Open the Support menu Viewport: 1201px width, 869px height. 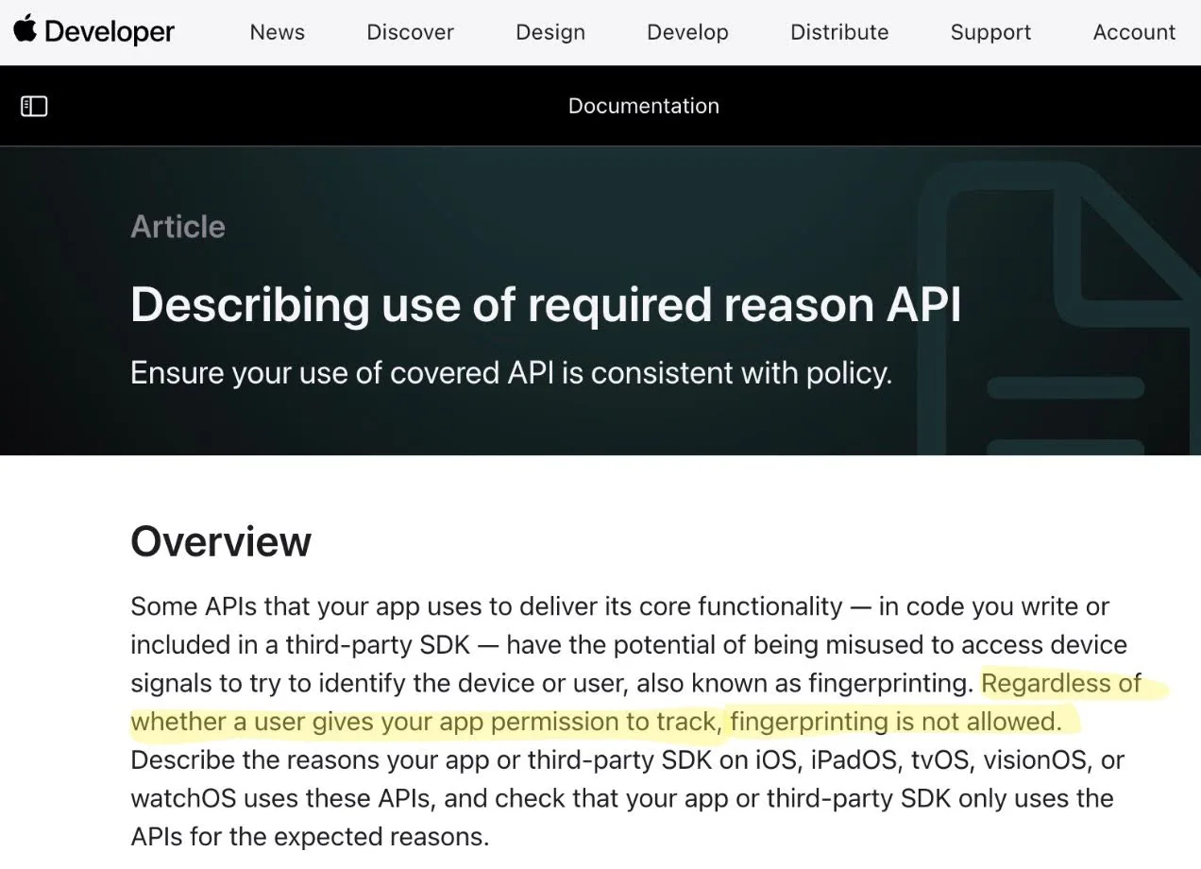[x=990, y=32]
